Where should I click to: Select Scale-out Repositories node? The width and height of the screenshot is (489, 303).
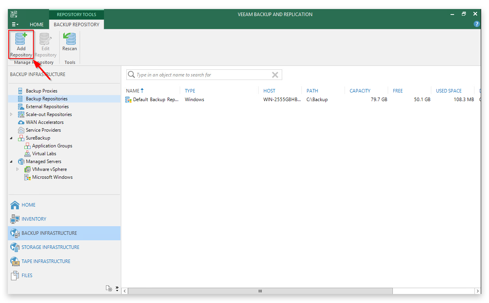coord(49,114)
